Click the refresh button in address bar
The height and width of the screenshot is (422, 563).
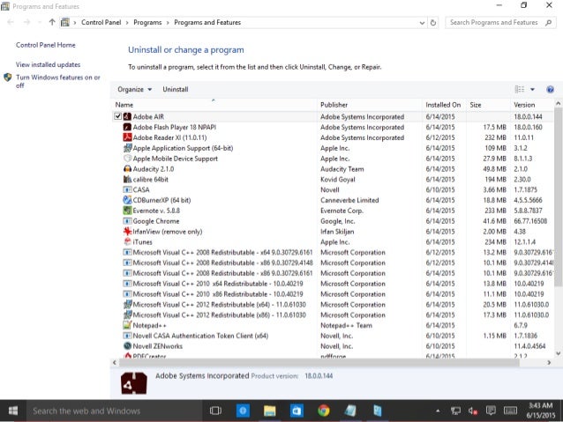coord(433,22)
